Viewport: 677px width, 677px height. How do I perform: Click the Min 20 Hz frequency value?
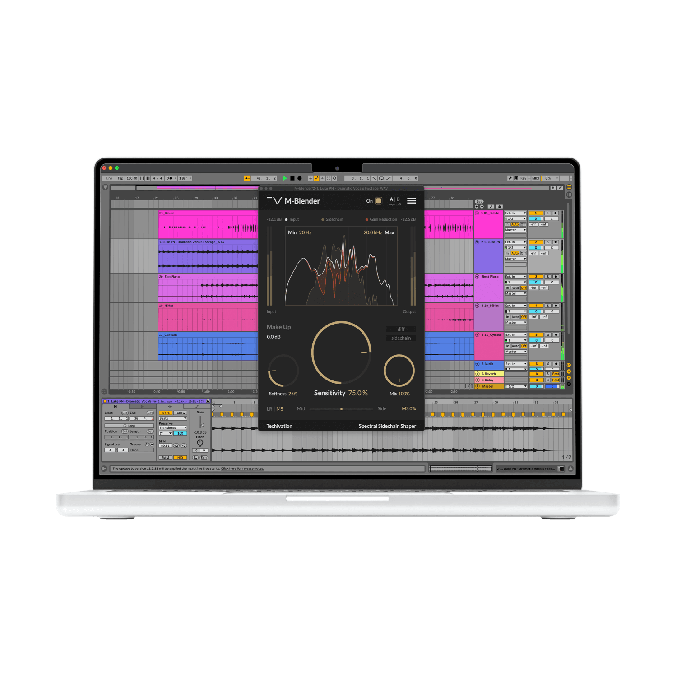pyautogui.click(x=305, y=232)
